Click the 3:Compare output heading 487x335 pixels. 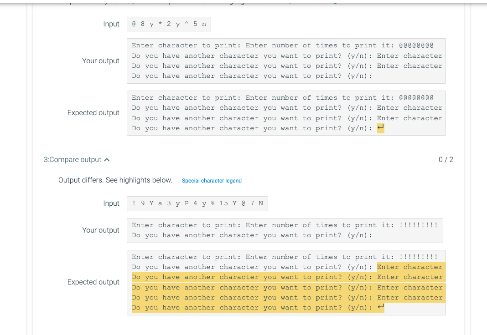coord(73,159)
